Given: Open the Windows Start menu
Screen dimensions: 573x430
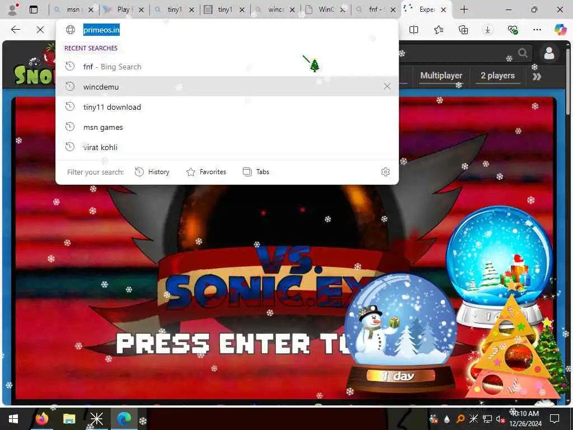Looking at the screenshot, I should click(13, 419).
